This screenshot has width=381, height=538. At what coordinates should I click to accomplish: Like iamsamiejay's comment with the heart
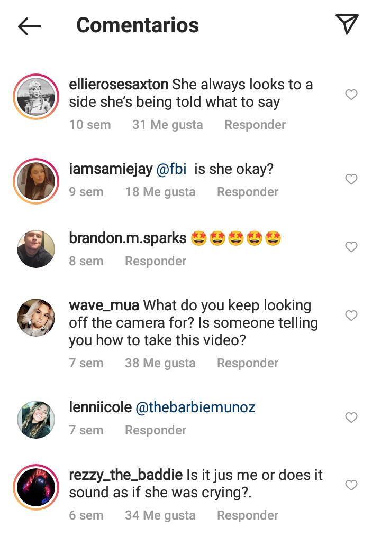click(x=351, y=179)
